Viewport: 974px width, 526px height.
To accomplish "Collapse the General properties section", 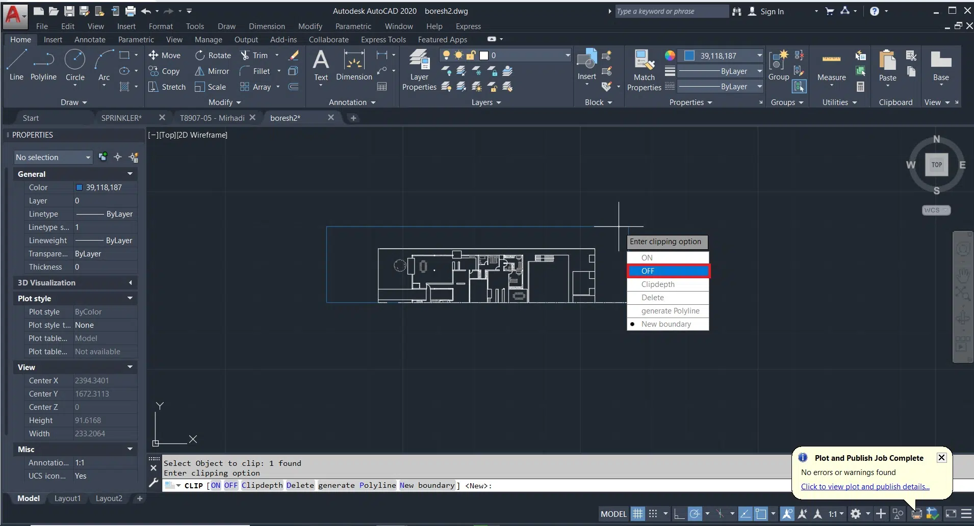I will point(130,174).
